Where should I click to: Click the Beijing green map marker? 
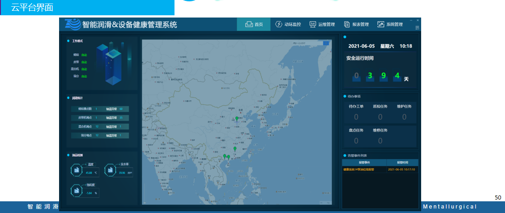(237, 119)
